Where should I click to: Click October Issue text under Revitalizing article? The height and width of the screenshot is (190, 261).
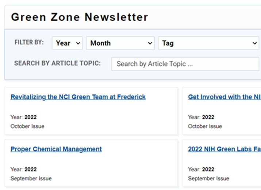point(27,126)
